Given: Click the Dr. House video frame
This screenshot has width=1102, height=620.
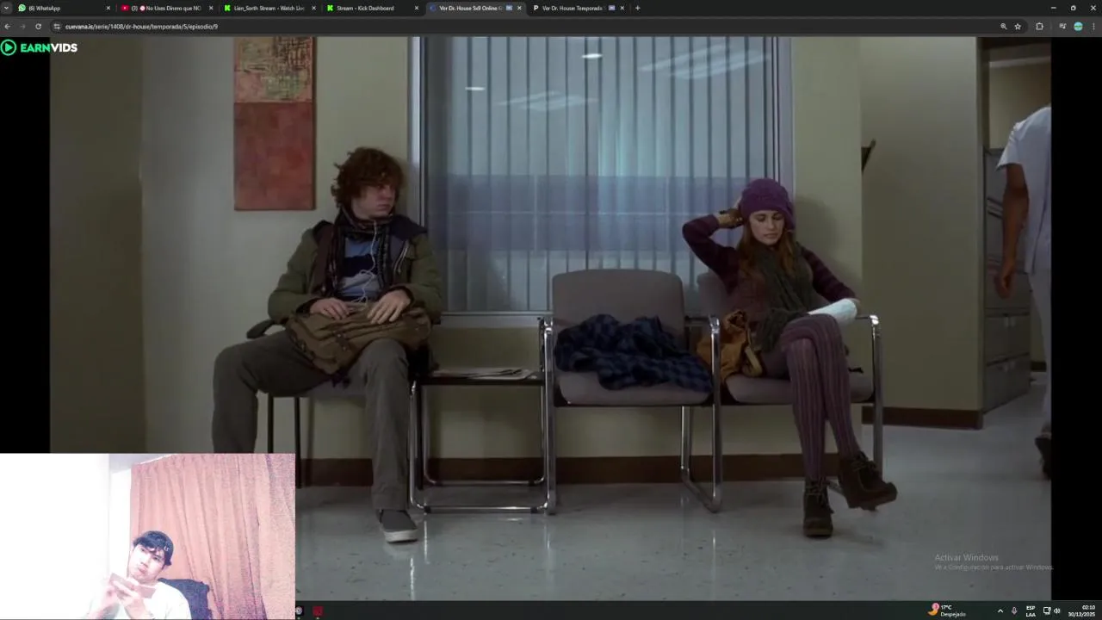Looking at the screenshot, I should click(x=550, y=318).
